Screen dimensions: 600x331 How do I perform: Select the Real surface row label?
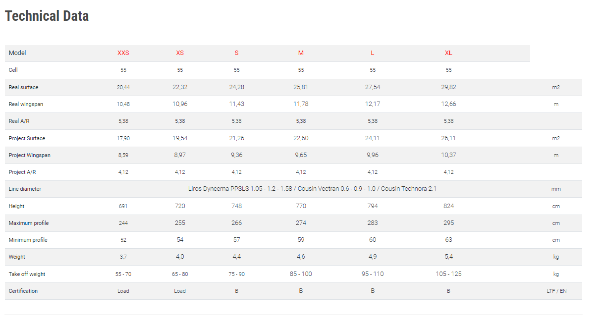click(x=23, y=87)
